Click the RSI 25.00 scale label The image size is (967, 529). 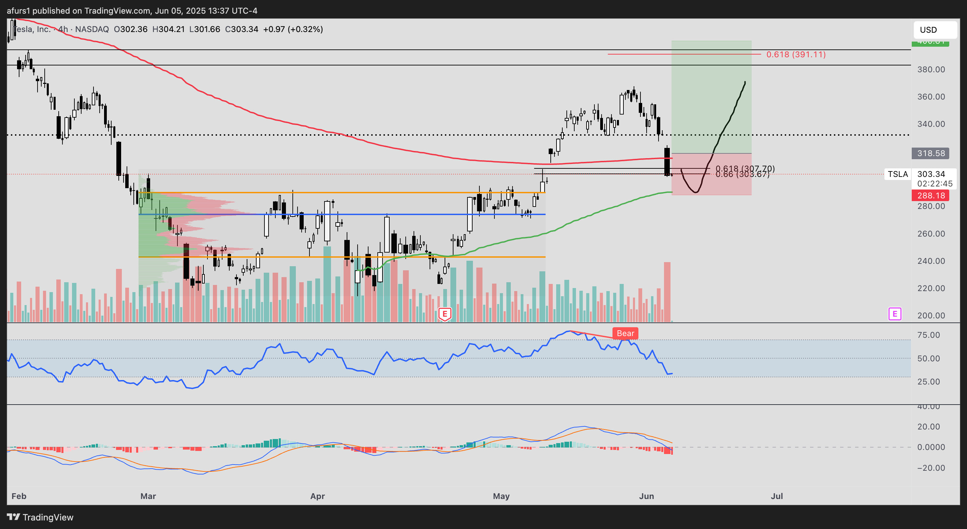928,382
